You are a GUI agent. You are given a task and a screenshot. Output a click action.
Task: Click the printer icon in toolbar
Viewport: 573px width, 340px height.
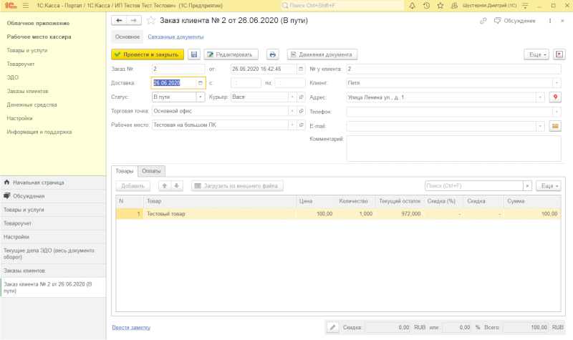coord(272,54)
